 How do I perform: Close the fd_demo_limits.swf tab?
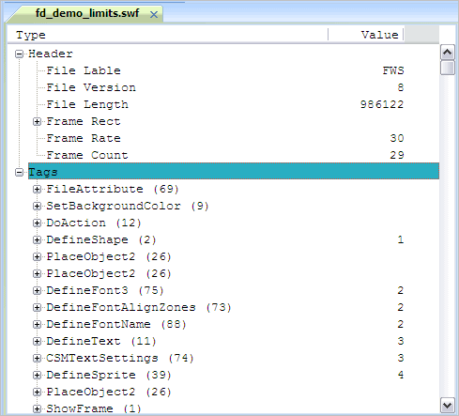(154, 14)
